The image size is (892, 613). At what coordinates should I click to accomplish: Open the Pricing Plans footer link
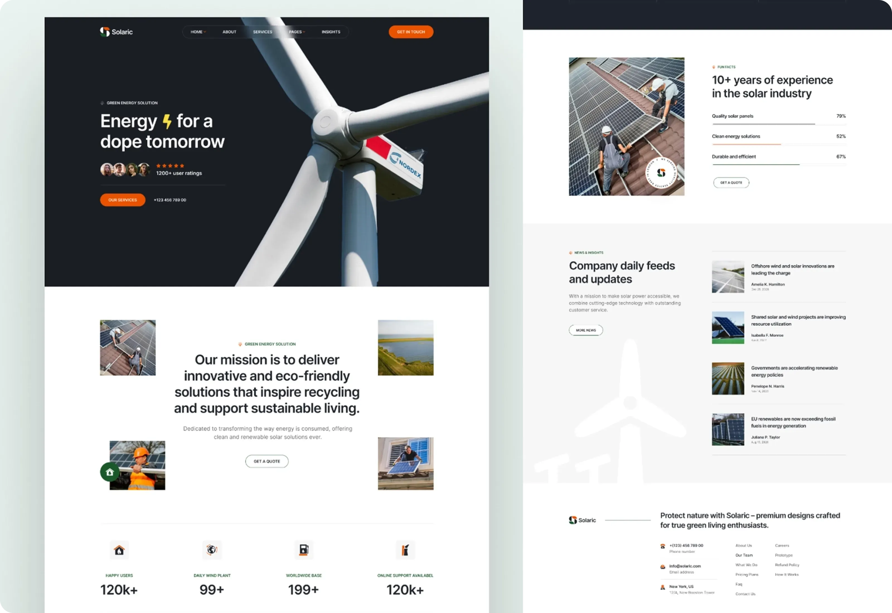(747, 575)
